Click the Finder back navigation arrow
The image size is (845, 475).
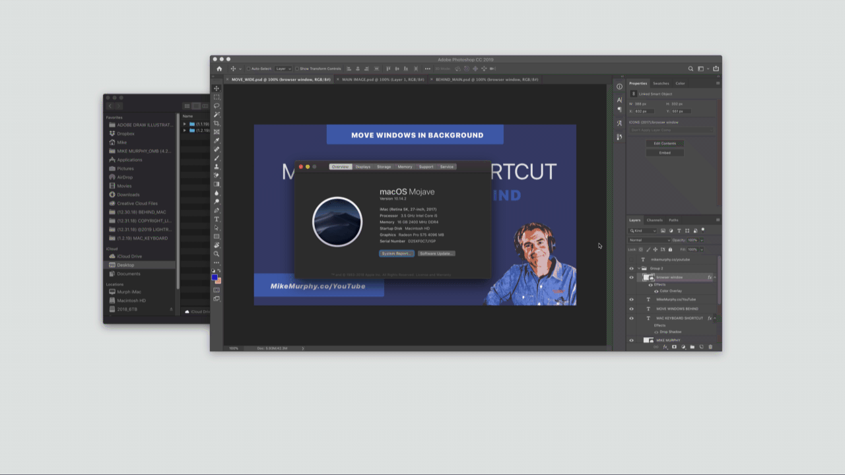[110, 106]
